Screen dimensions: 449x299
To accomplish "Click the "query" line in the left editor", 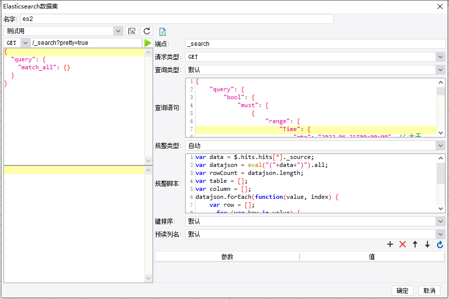I will point(28,59).
